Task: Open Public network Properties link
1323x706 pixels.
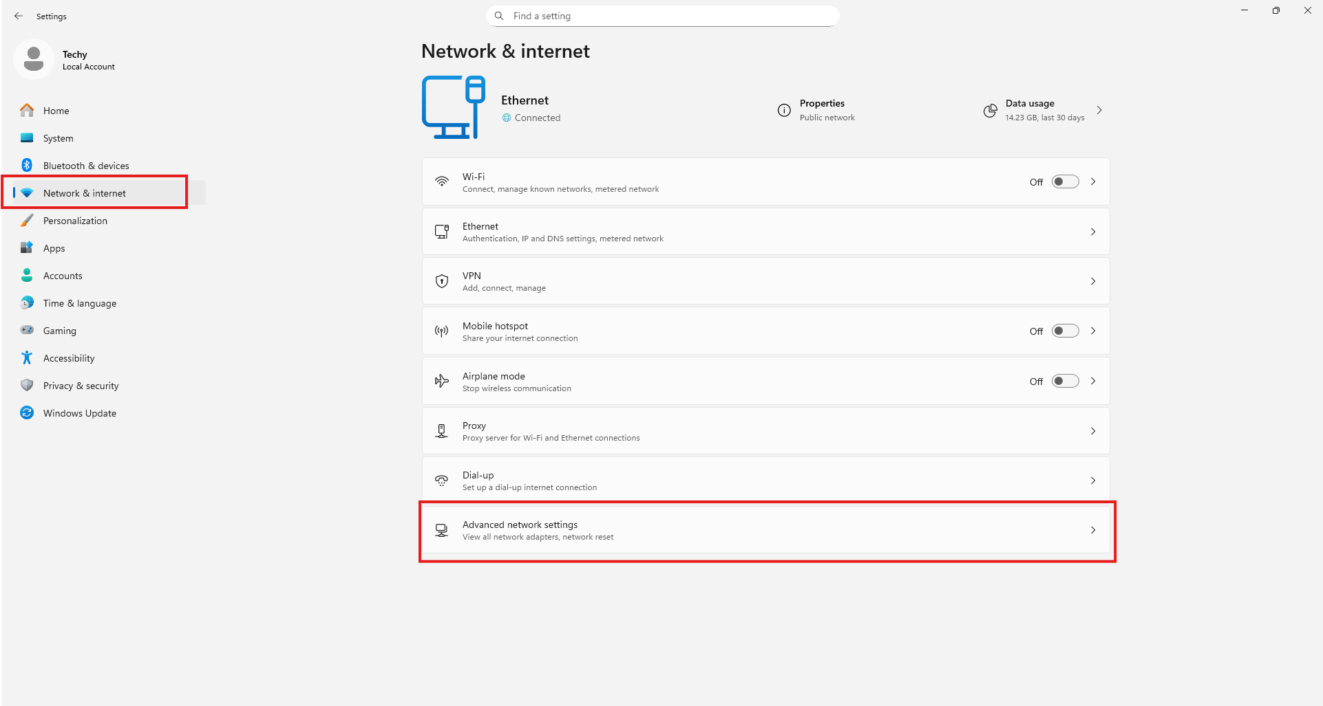Action: (826, 110)
